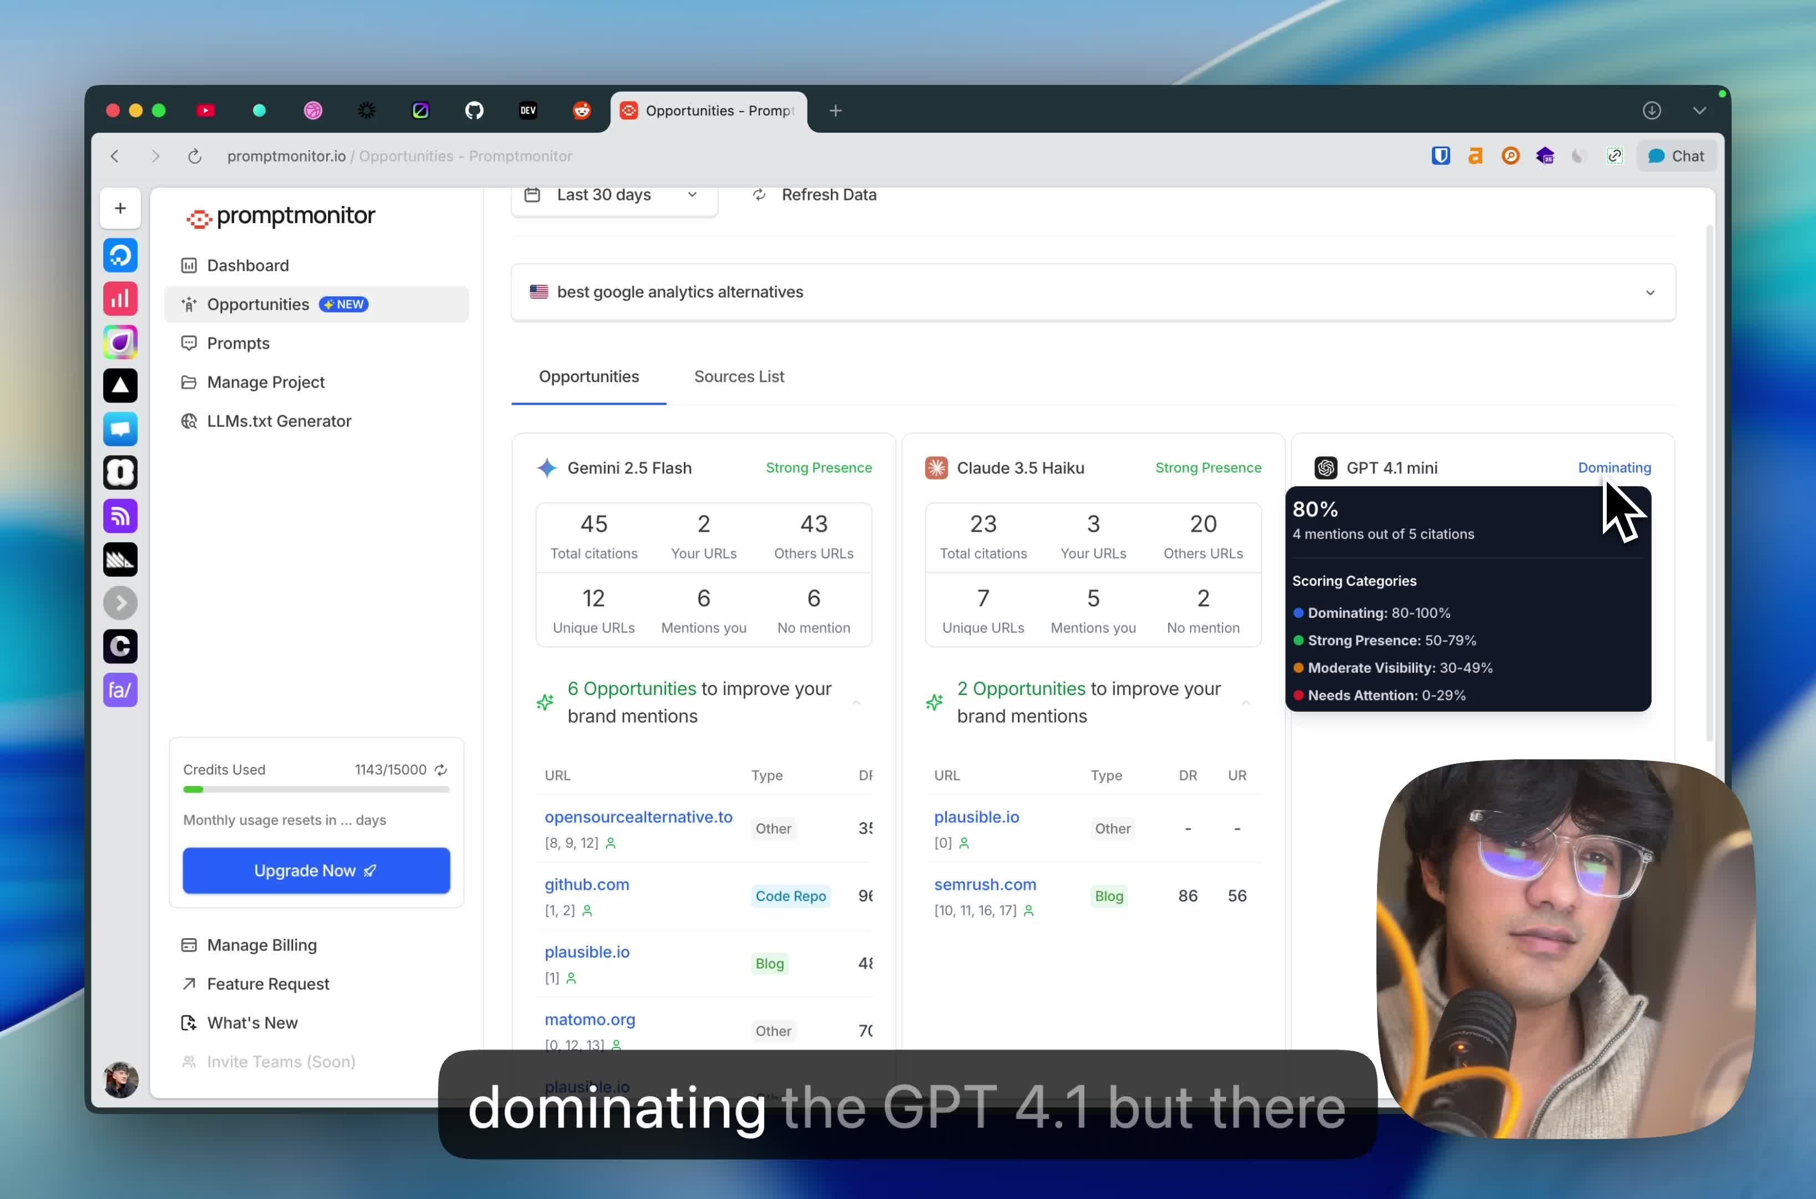
Task: Open the semrush.com source link
Action: [x=985, y=885]
